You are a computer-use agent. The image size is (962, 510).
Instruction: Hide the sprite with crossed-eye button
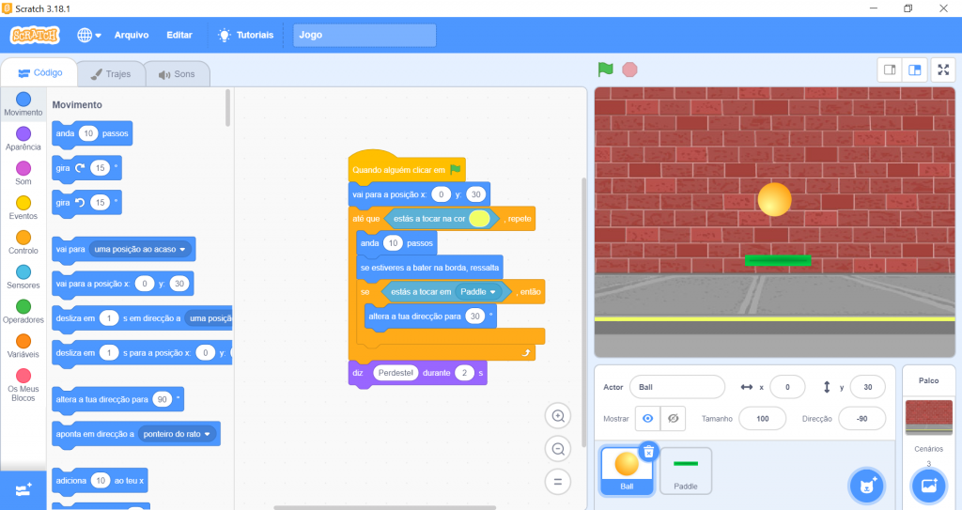tap(673, 419)
